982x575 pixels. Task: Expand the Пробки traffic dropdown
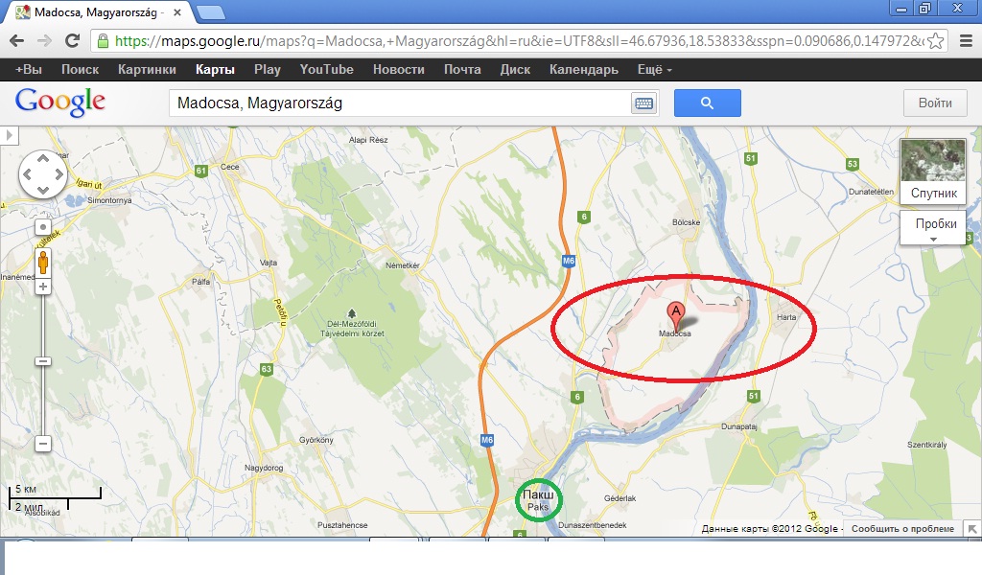pyautogui.click(x=933, y=228)
